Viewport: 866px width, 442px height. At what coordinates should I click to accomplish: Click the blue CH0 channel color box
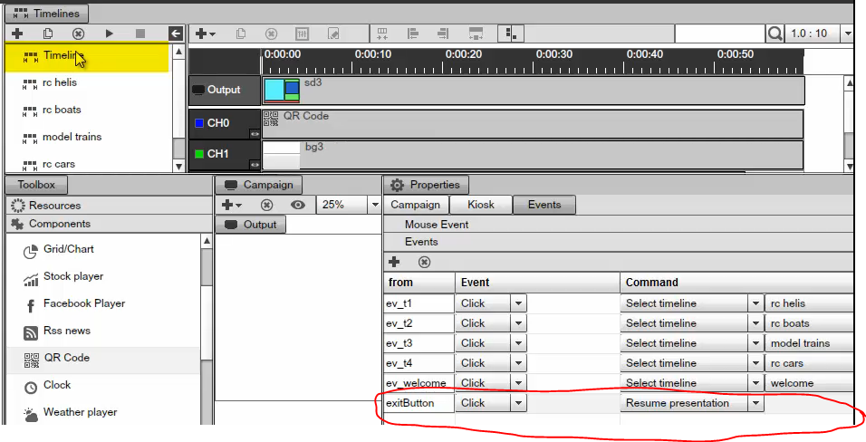199,123
